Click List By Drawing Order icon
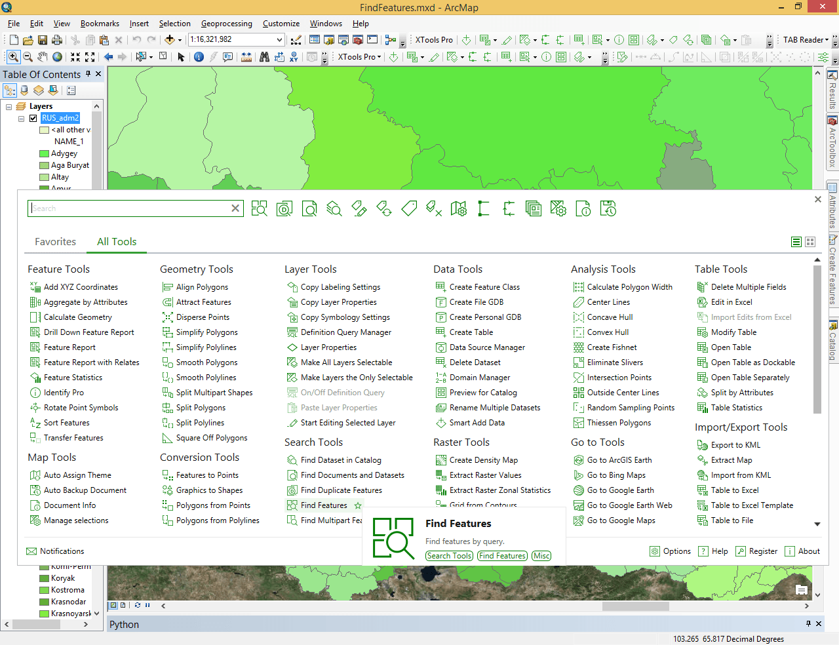This screenshot has height=645, width=839. pyautogui.click(x=10, y=90)
